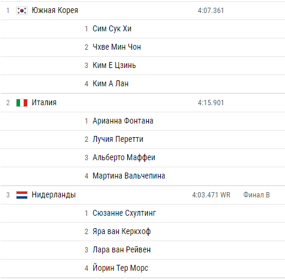The height and width of the screenshot is (279, 285).
Task: Choose Лара ван Рейвен entry
Action: pyautogui.click(x=122, y=250)
